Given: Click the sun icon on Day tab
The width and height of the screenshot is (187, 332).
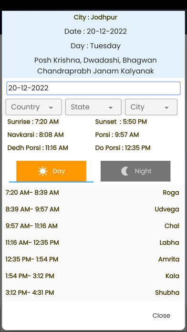Looking at the screenshot, I should [x=43, y=171].
